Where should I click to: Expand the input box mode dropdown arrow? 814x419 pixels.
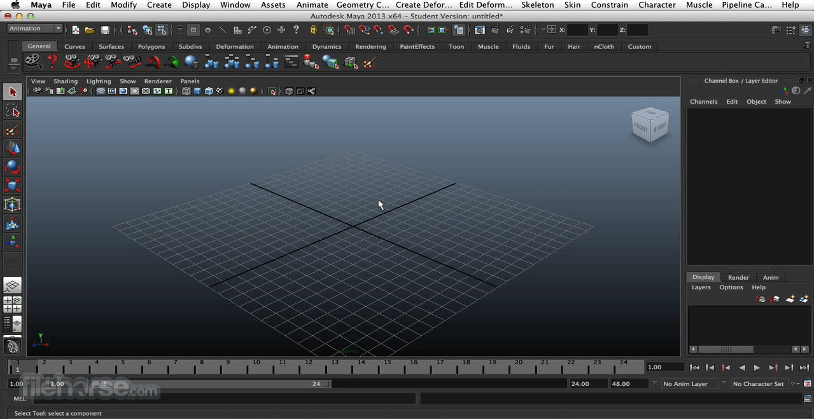(543, 29)
